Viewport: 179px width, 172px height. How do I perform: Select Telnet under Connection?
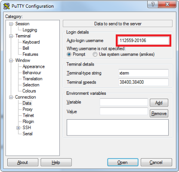[x=28, y=115]
